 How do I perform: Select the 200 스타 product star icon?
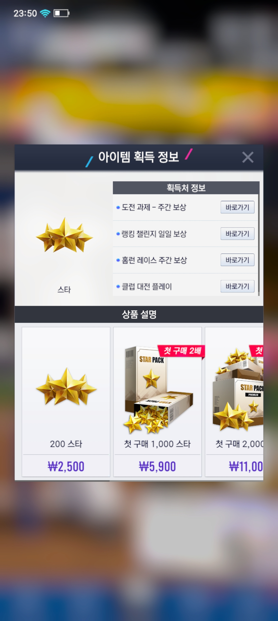click(66, 386)
